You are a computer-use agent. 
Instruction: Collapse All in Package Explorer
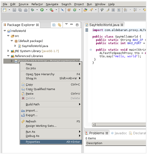click(54, 25)
